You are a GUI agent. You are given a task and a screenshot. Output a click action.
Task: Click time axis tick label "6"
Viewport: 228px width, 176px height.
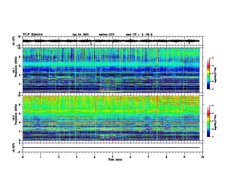point(131,157)
